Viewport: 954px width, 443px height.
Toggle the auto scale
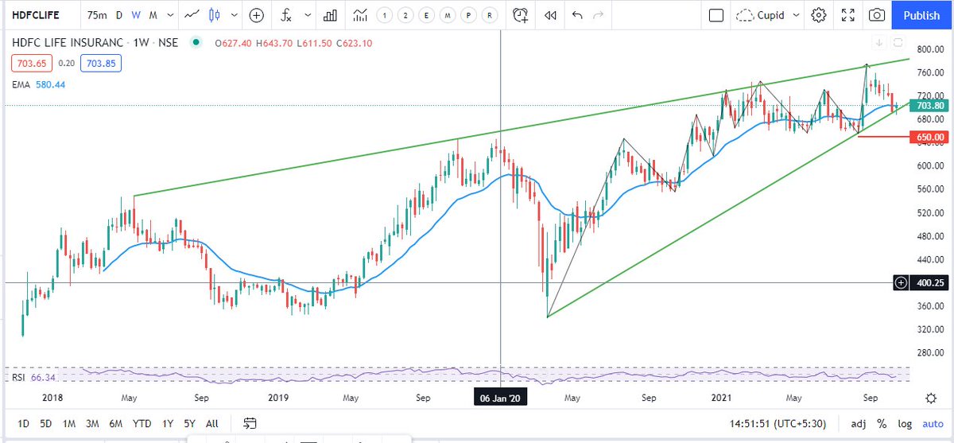932,423
